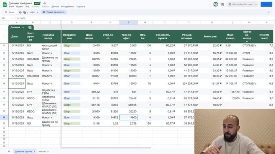The width and height of the screenshot is (275, 154).
Task: Open the Дневник сделок tab dropdown arrow
Action: click(x=34, y=151)
